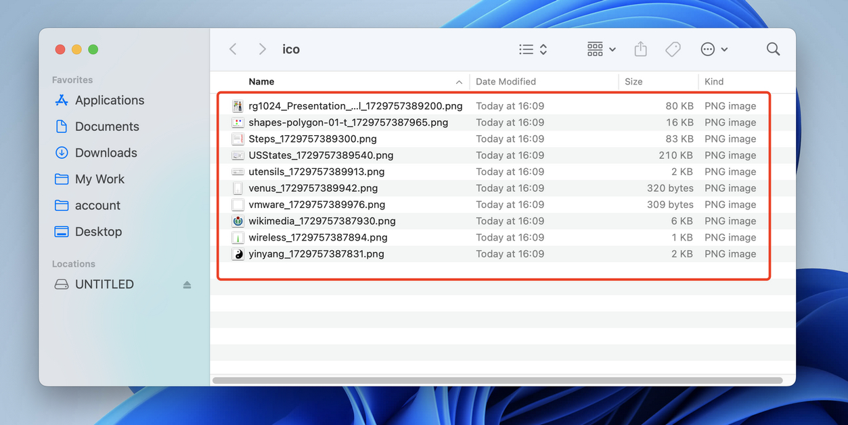Screen dimensions: 848x425
Task: Open the account folder in sidebar
Action: [x=99, y=205]
